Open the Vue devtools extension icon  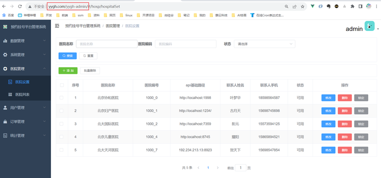click(312, 6)
